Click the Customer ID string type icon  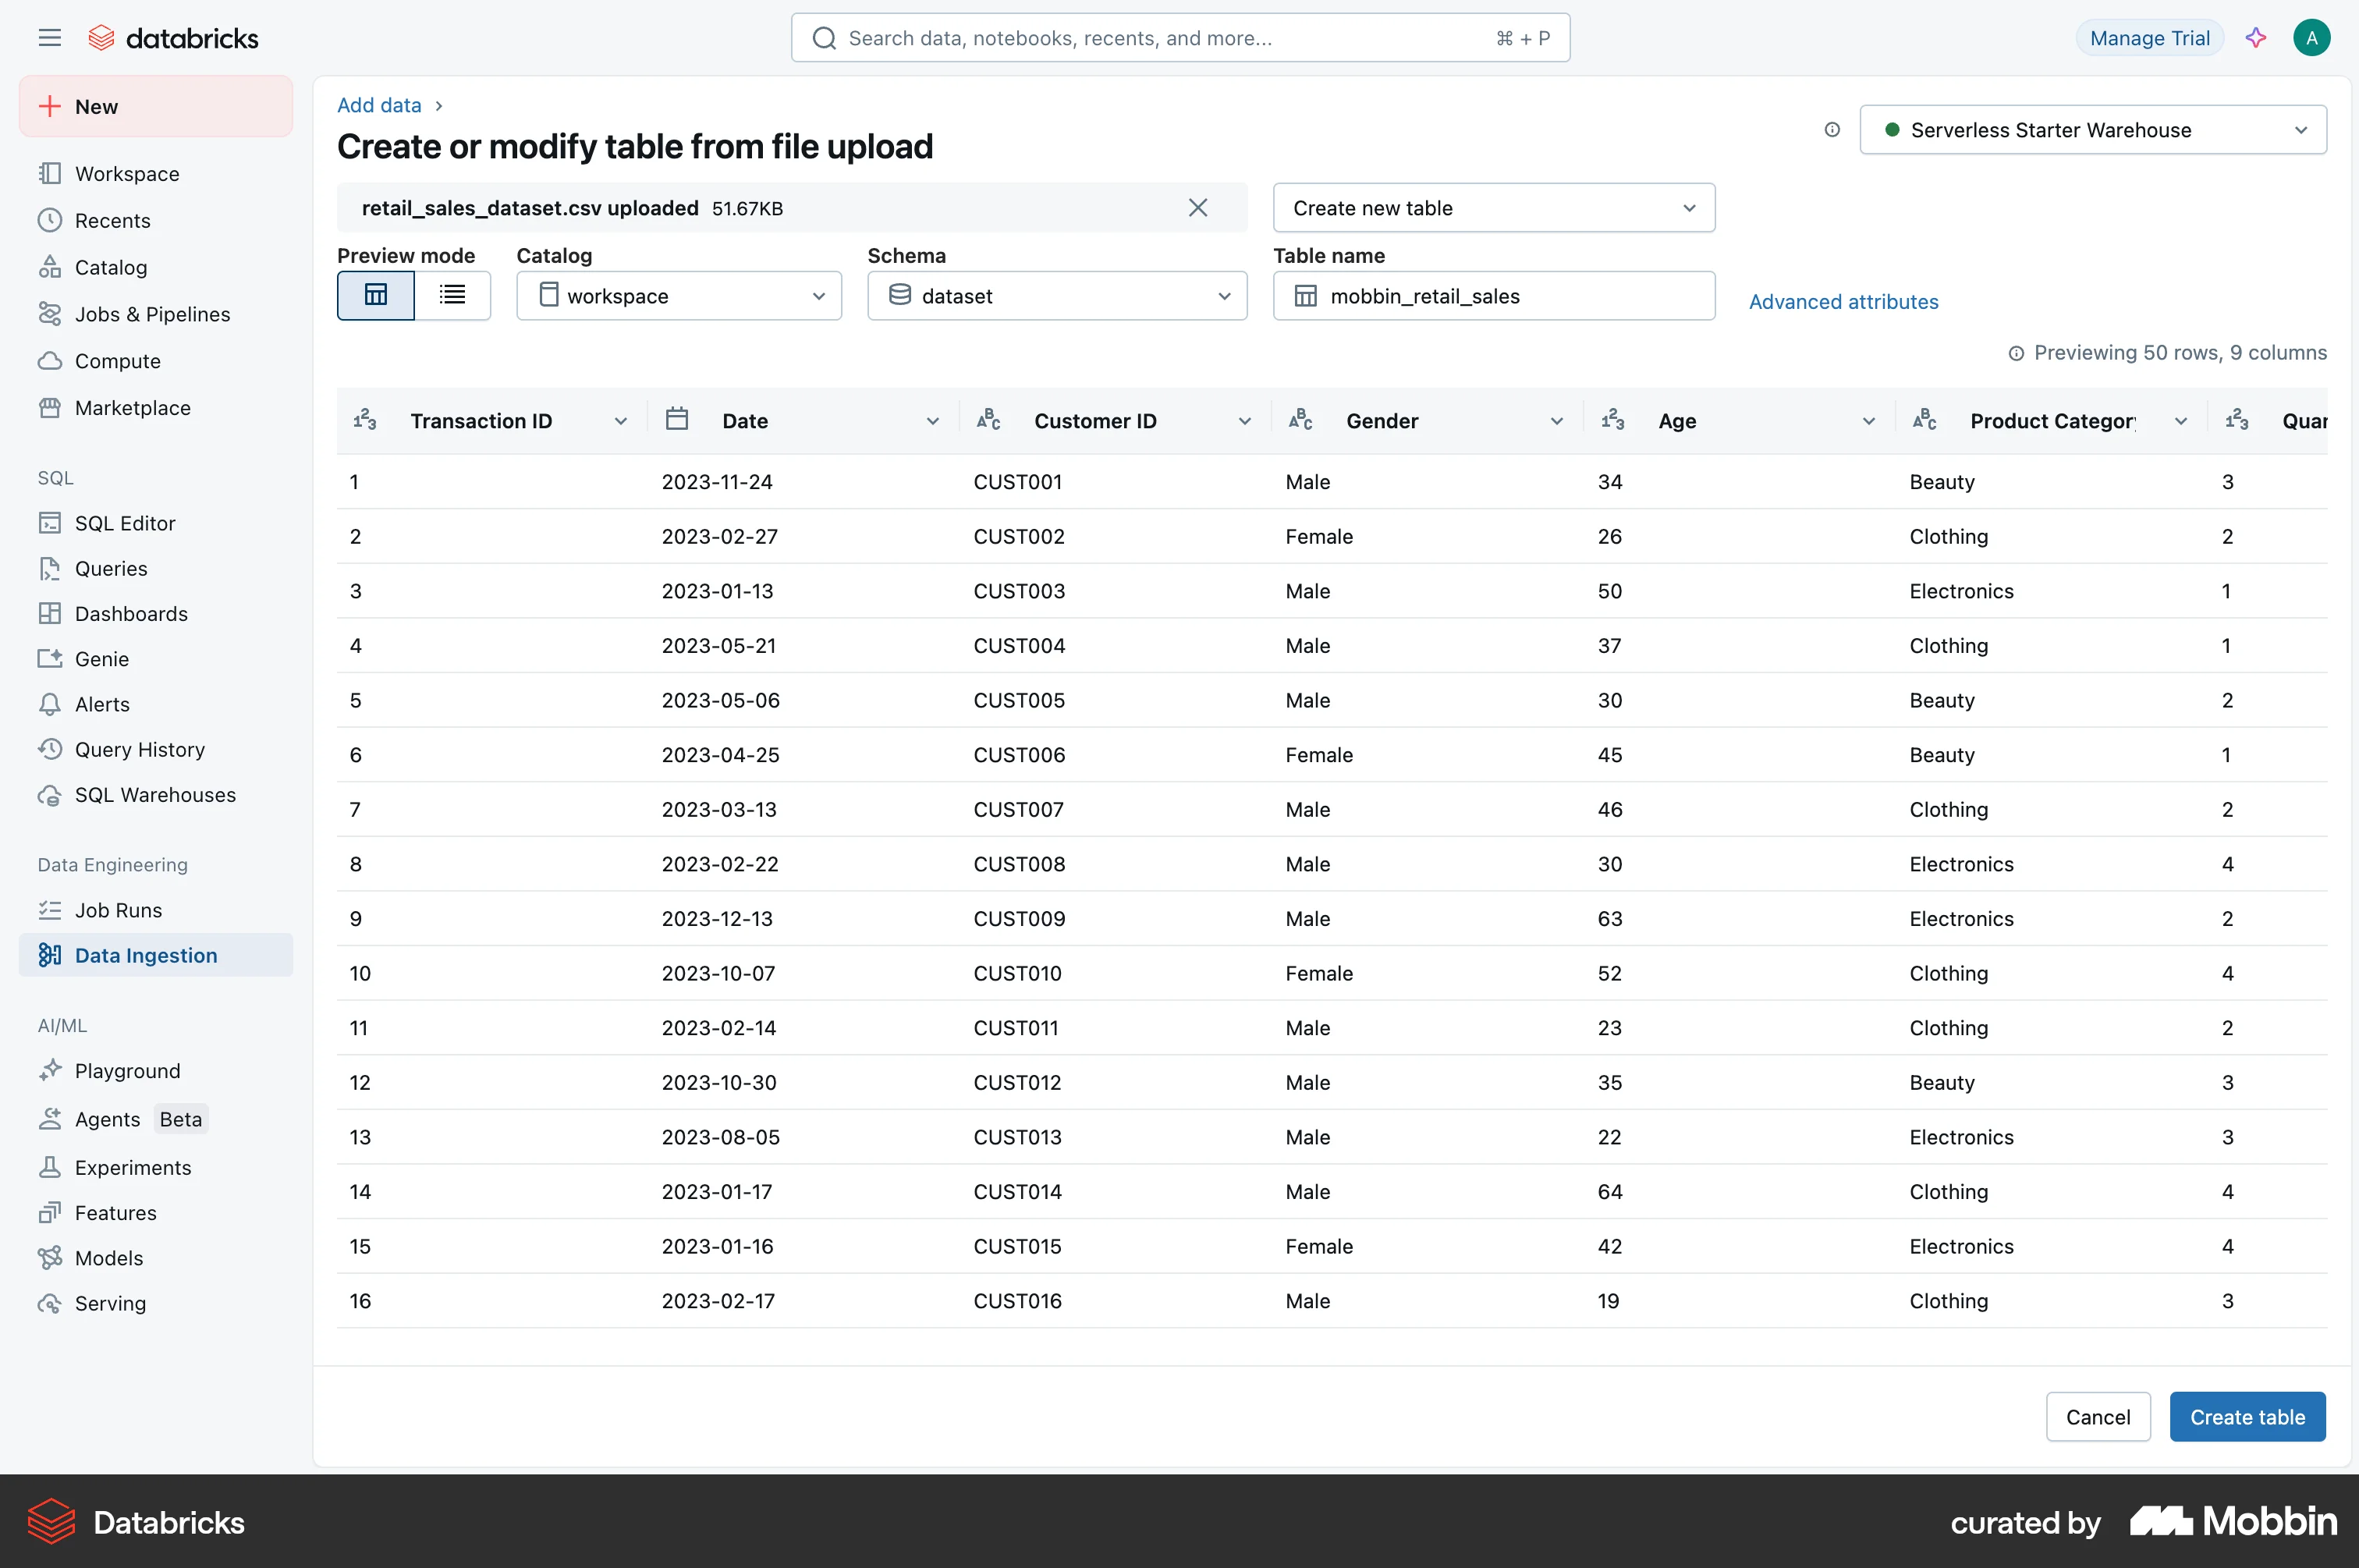[x=988, y=420]
